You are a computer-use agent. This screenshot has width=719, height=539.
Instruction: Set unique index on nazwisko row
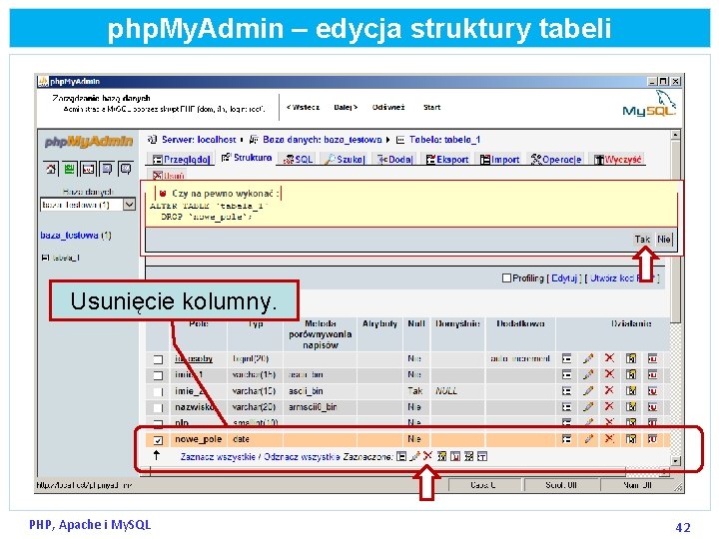click(652, 406)
